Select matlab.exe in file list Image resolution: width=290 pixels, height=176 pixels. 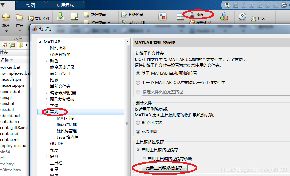10,122
